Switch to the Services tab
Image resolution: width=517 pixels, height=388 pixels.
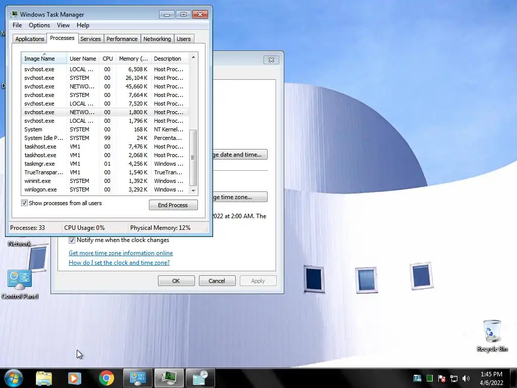[x=90, y=39]
